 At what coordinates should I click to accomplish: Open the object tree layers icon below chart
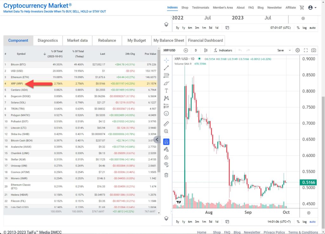coord(166,218)
